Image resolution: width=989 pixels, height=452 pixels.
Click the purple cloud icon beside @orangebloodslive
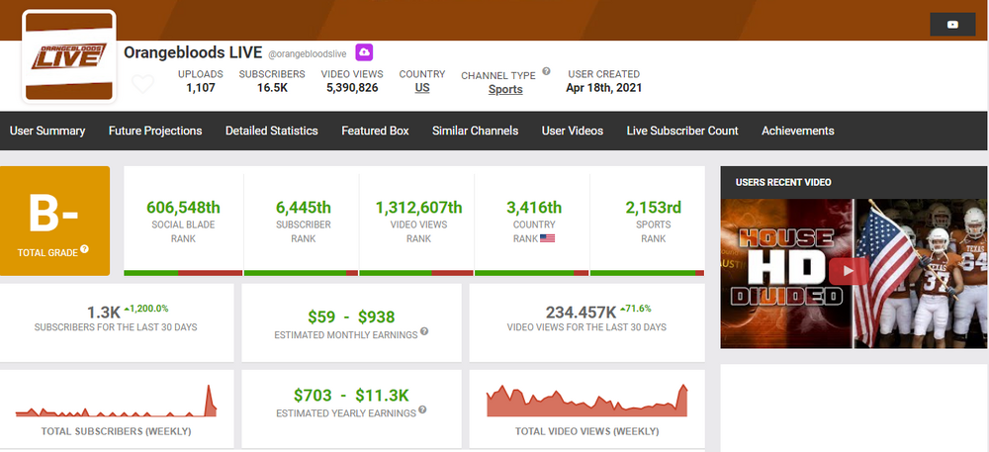364,51
